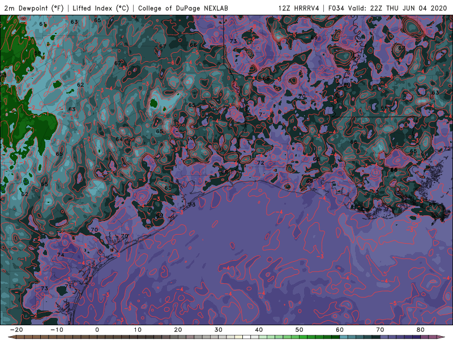Click the '61' dewpoint value on map
453x340 pixels.
(x=42, y=24)
